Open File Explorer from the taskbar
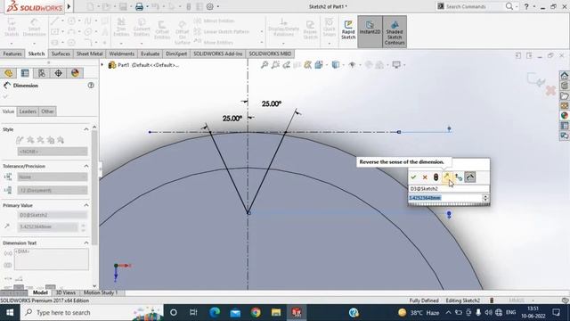This screenshot has width=570, height=321. tap(276, 313)
